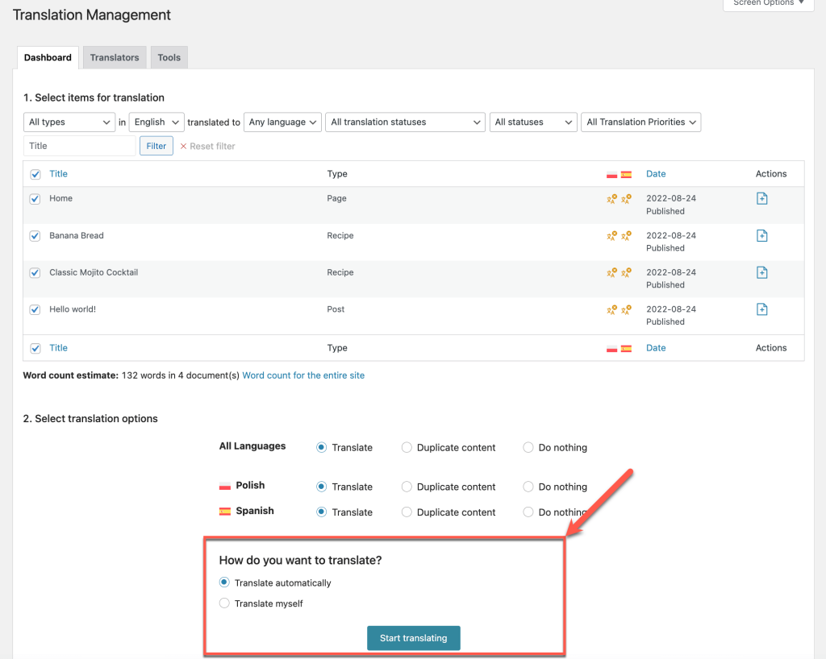
Task: Click the Actions icon for Classic Mojito Cocktail
Action: click(x=761, y=272)
